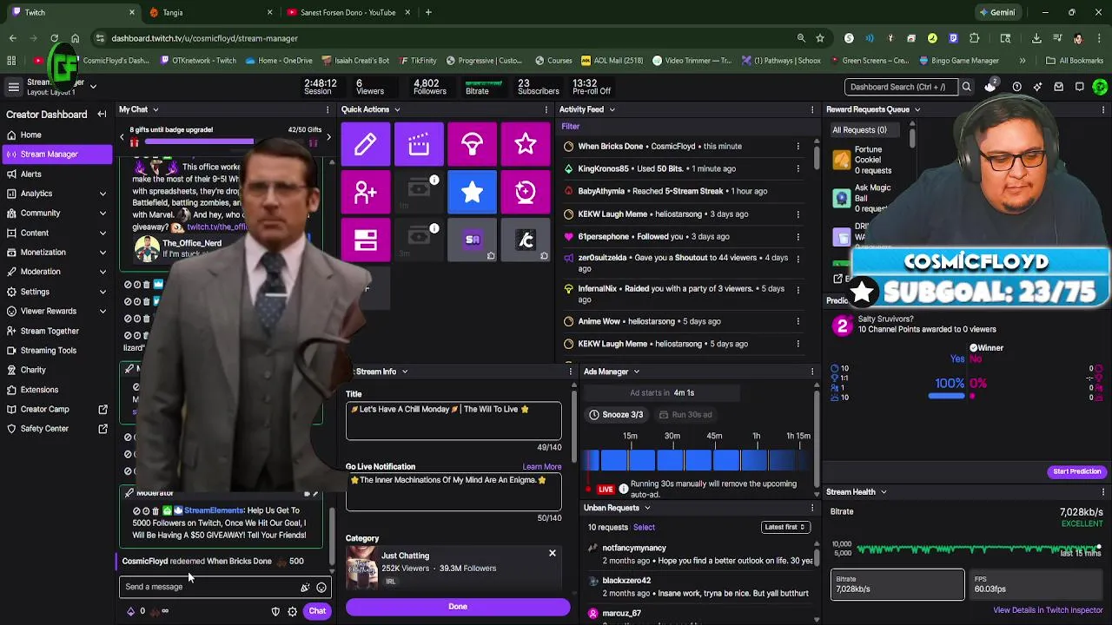Screen dimensions: 1112x625
Task: Click the sparkle icon in dashboard header
Action: click(1037, 87)
